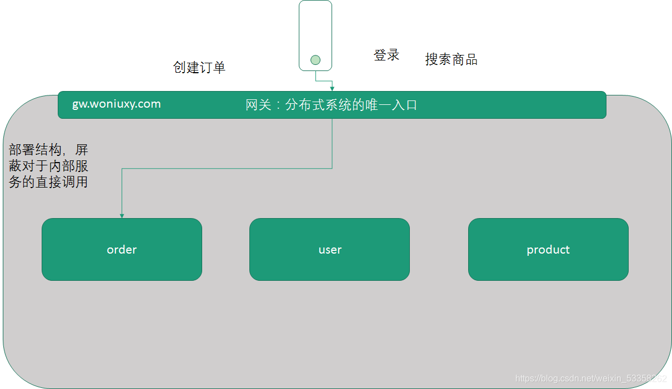The width and height of the screenshot is (672, 389).
Task: Select the product service box
Action: click(x=548, y=249)
